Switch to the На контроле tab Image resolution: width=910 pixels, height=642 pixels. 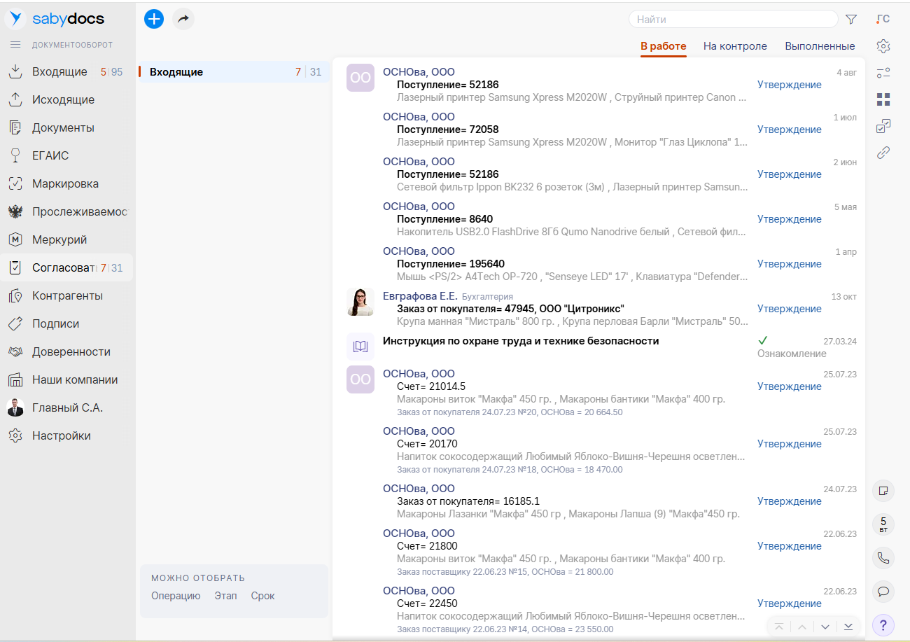coord(735,46)
